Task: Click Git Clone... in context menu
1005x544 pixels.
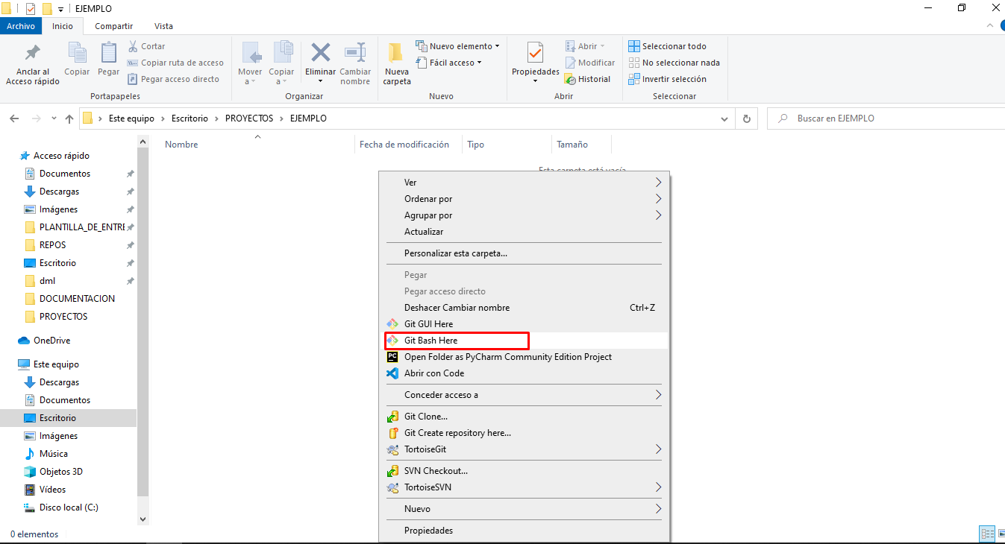Action: 523,417
